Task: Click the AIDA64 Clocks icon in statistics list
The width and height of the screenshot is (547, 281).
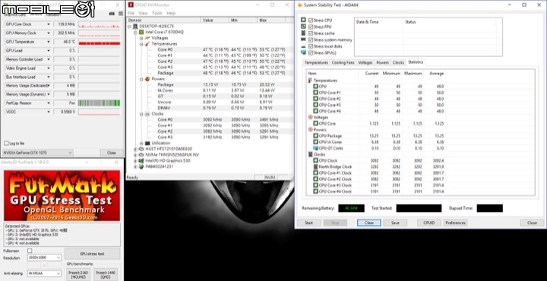Action: tap(311, 154)
